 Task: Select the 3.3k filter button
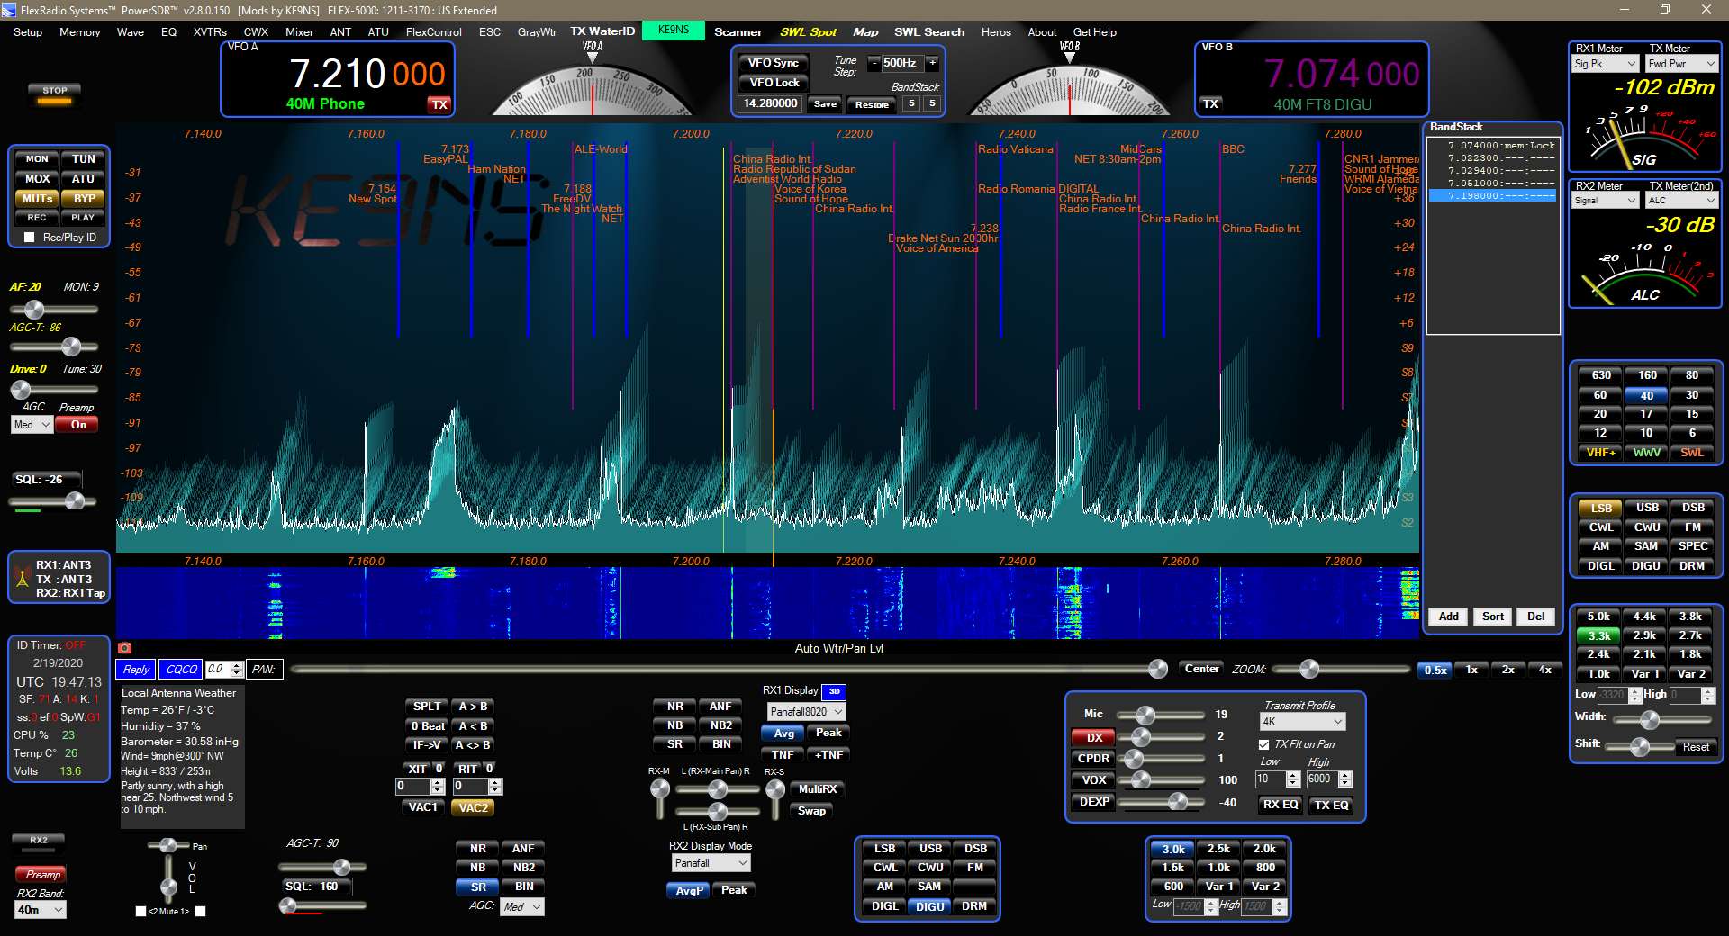(x=1599, y=635)
